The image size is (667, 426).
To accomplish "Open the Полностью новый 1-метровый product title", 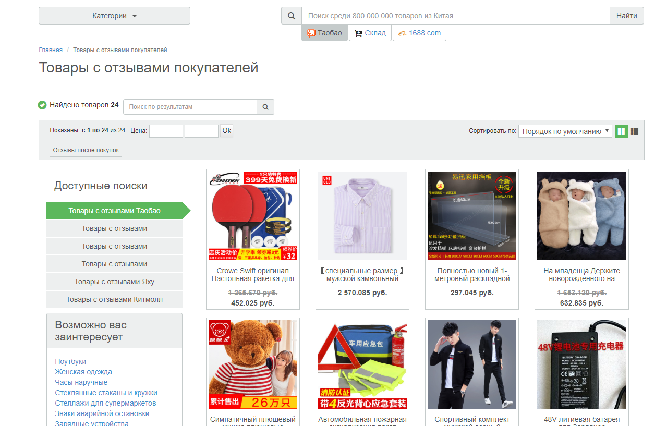I will pyautogui.click(x=472, y=275).
